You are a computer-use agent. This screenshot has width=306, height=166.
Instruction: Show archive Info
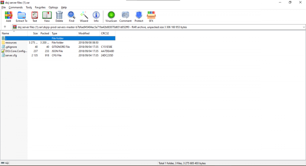[96, 17]
